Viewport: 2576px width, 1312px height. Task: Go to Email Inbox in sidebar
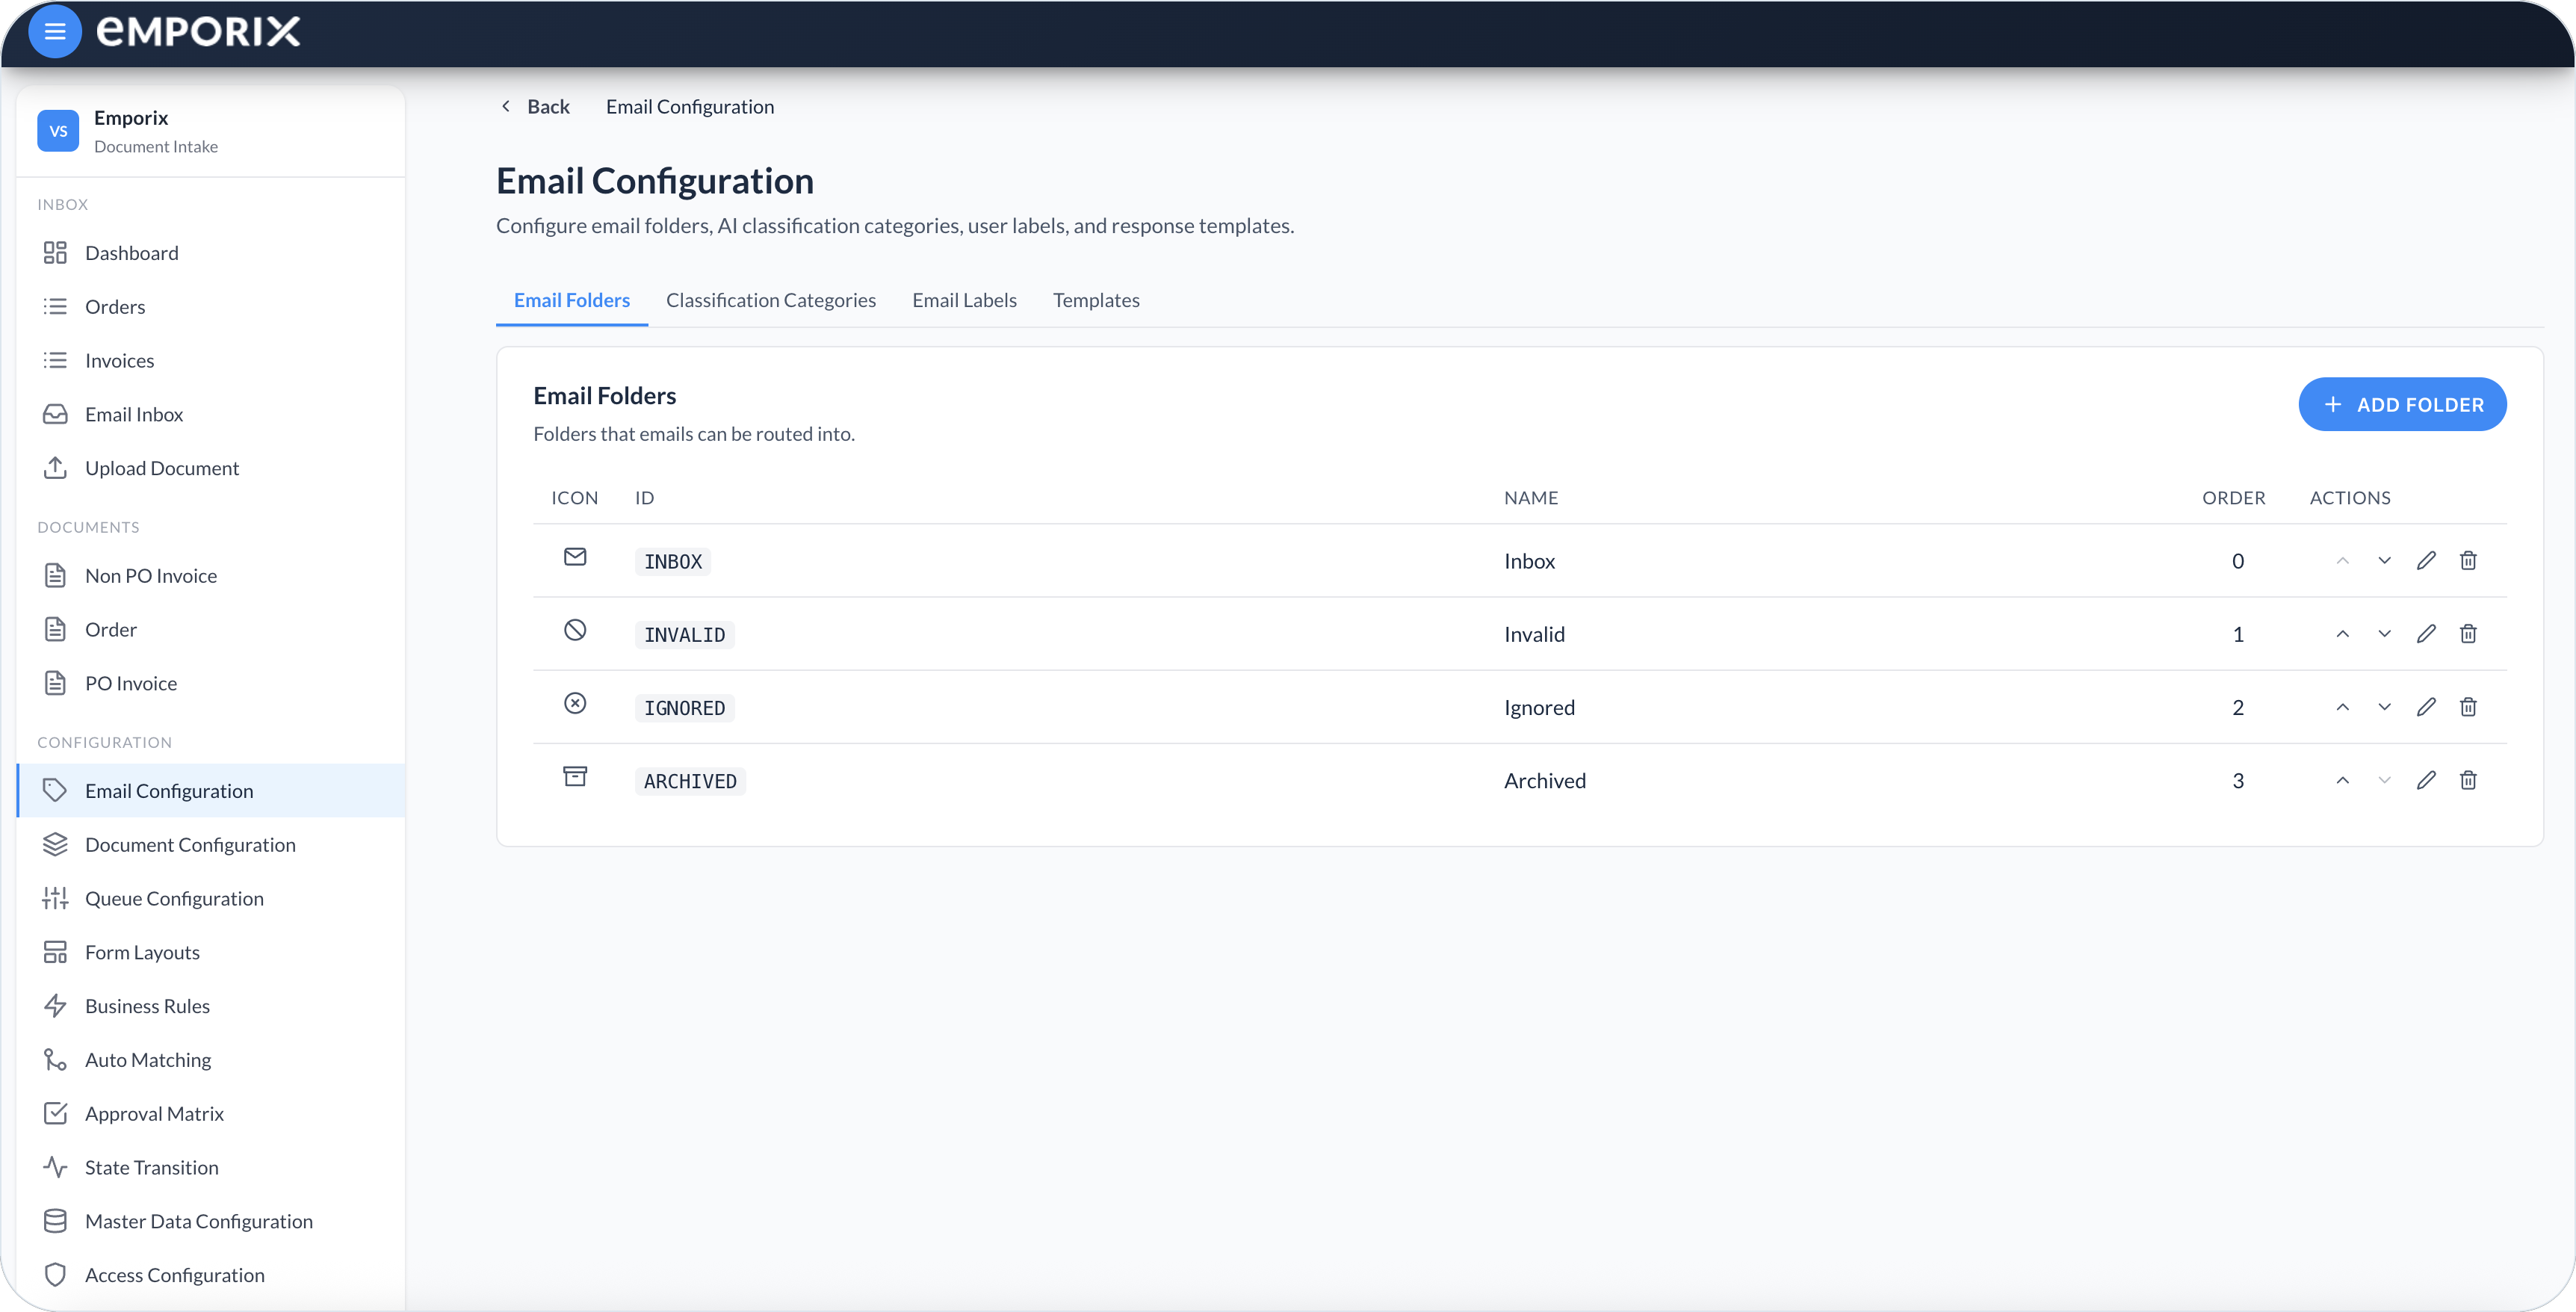tap(211, 415)
